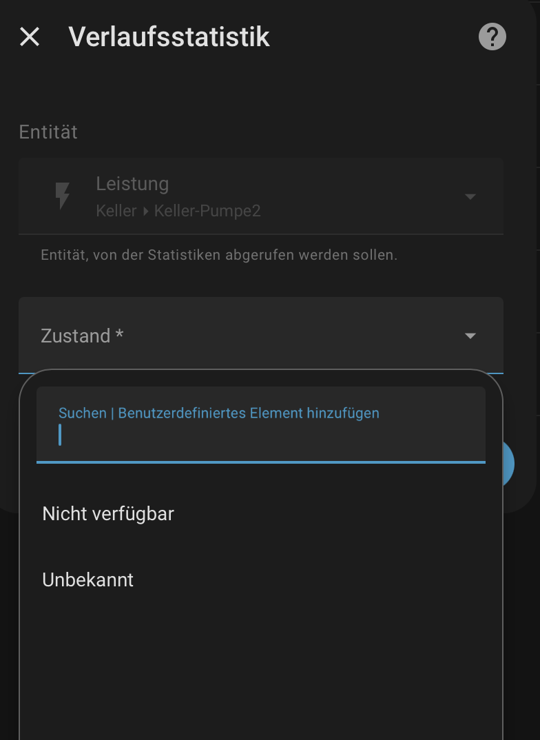Expand the Leistung entity dropdown arrow
This screenshot has height=740, width=540.
pos(470,196)
